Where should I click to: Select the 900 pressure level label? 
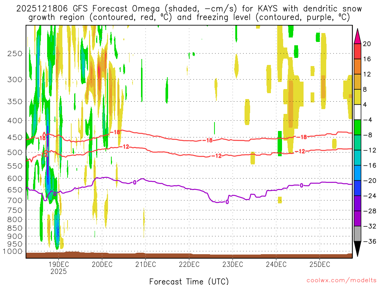click(x=15, y=236)
